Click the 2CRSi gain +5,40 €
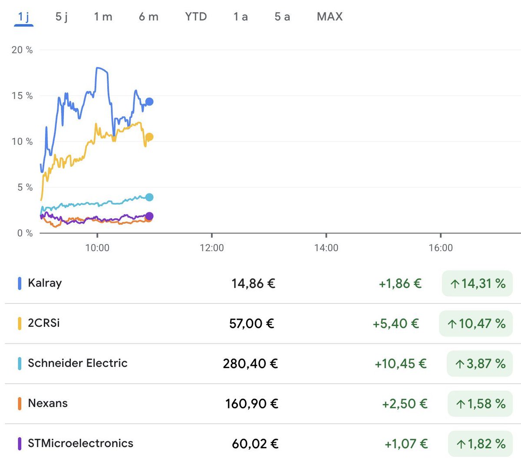Image resolution: width=521 pixels, height=463 pixels. click(396, 323)
